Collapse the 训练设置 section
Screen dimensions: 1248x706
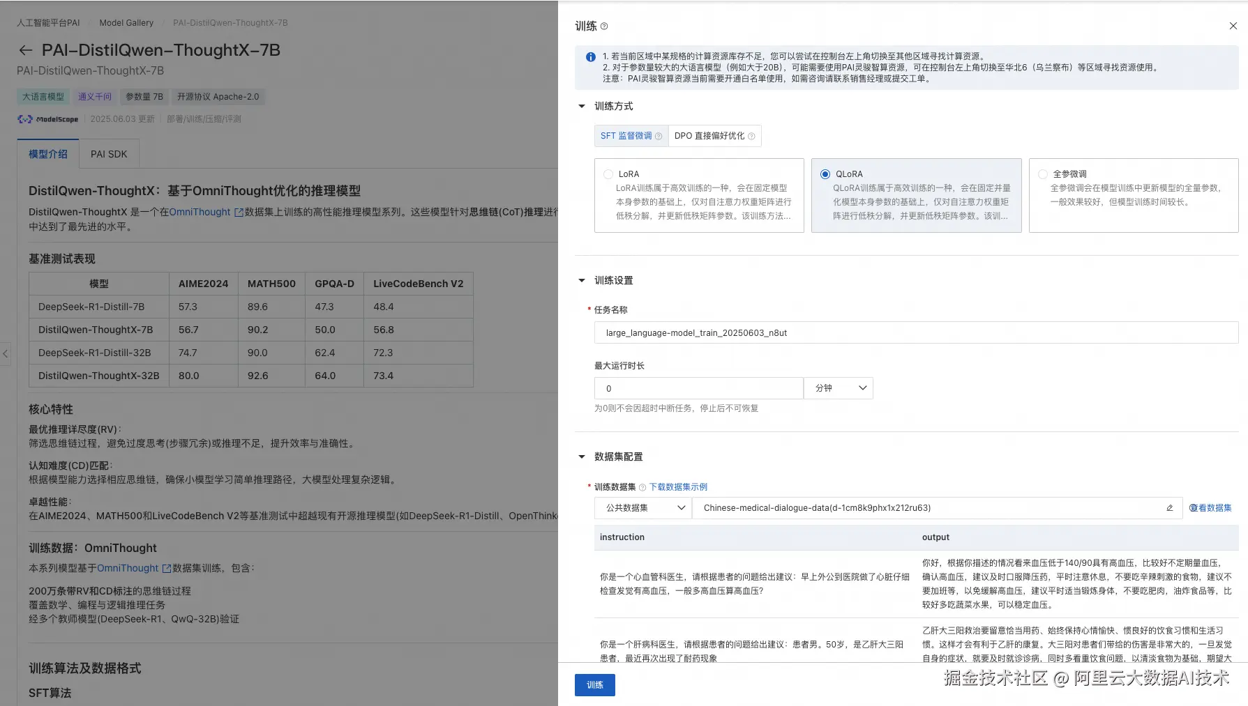(x=582, y=281)
